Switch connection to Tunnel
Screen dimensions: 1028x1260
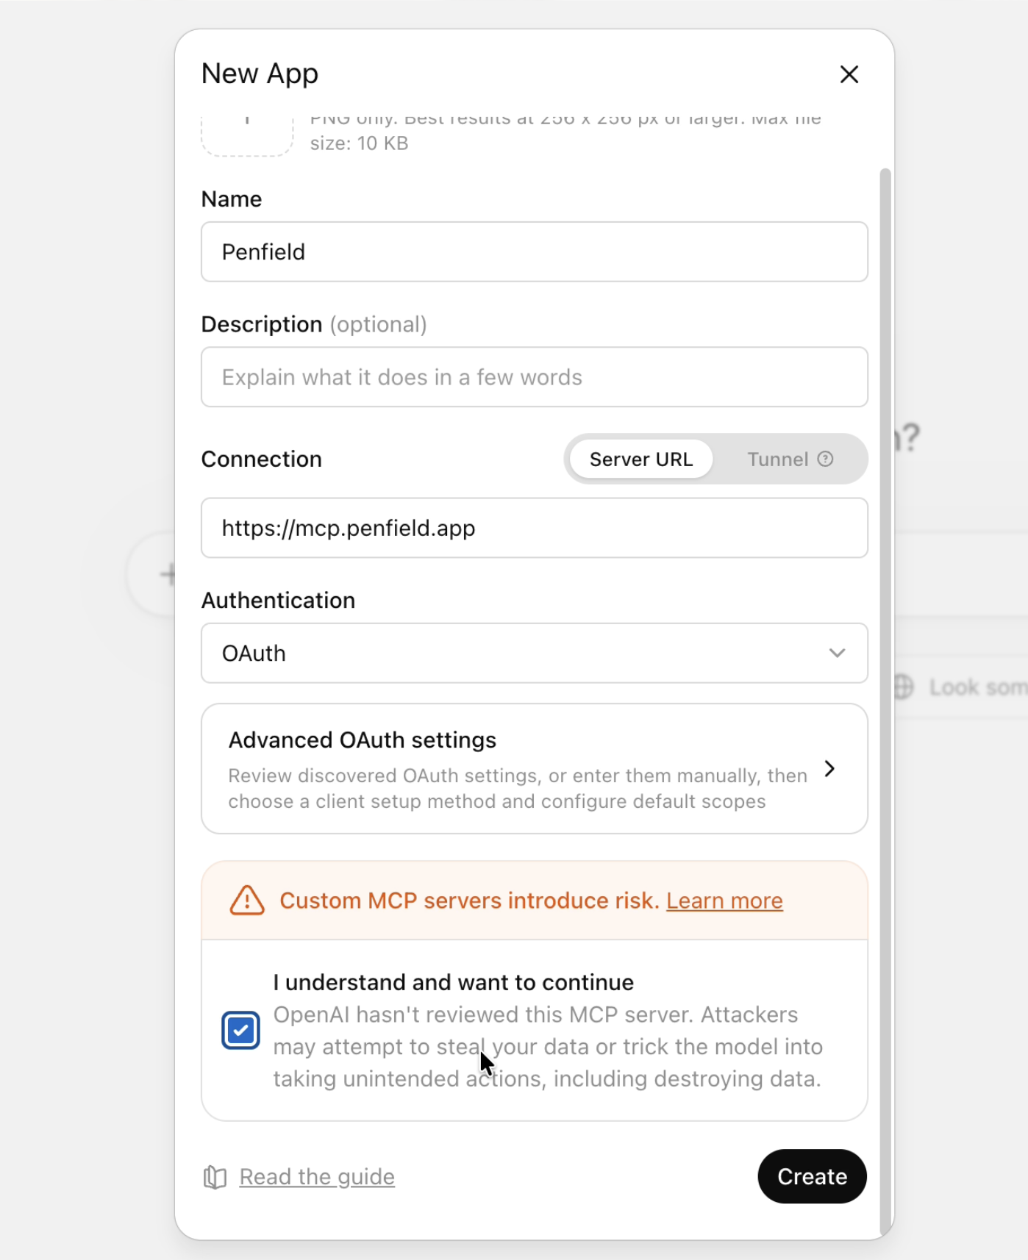tap(790, 459)
